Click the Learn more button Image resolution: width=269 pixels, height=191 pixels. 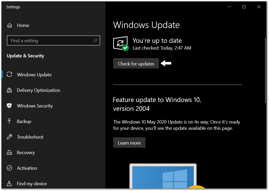129,142
